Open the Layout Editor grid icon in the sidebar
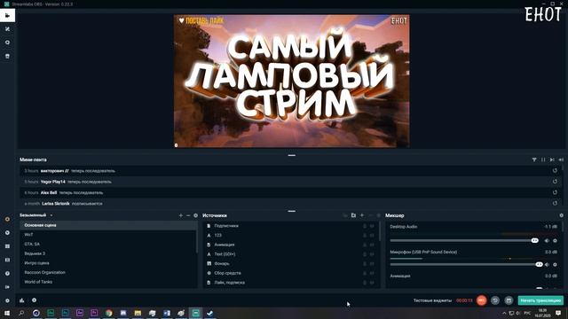This screenshot has height=319, width=568. pos(7,246)
